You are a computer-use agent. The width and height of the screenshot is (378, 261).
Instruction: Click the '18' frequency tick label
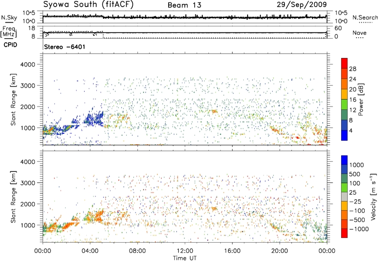pyautogui.click(x=31, y=28)
